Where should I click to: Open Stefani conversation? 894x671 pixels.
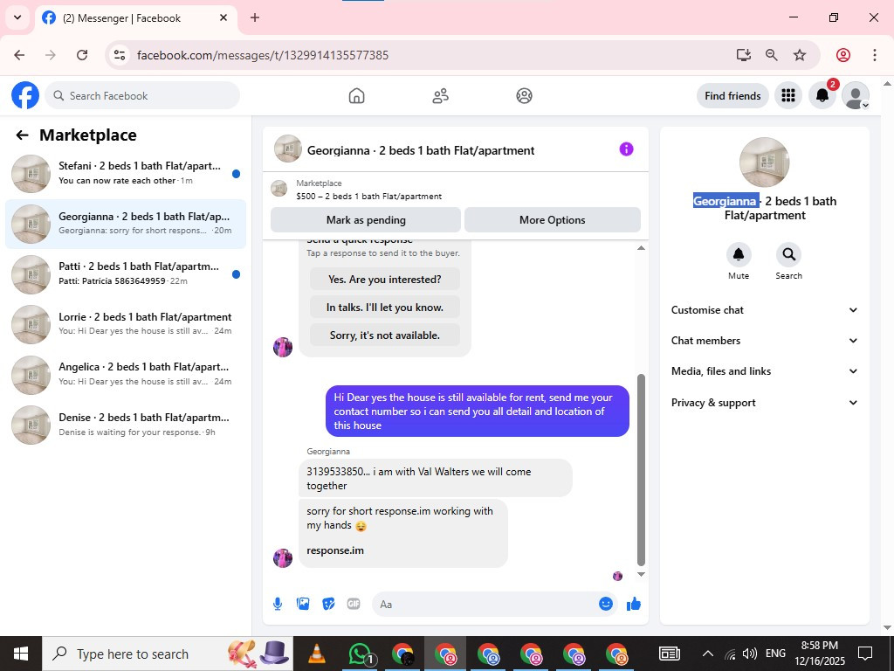point(126,174)
